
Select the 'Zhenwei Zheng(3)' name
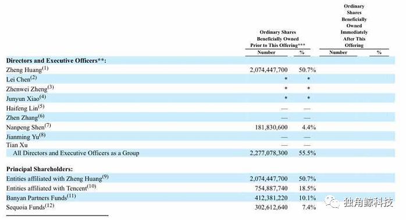30,88
